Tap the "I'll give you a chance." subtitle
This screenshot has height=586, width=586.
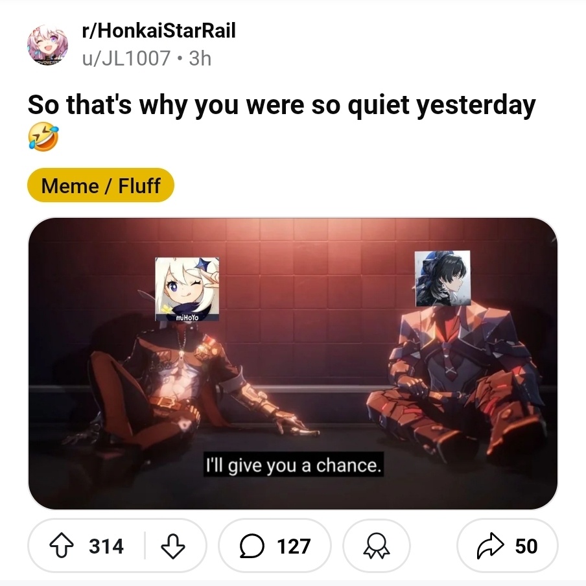[294, 465]
